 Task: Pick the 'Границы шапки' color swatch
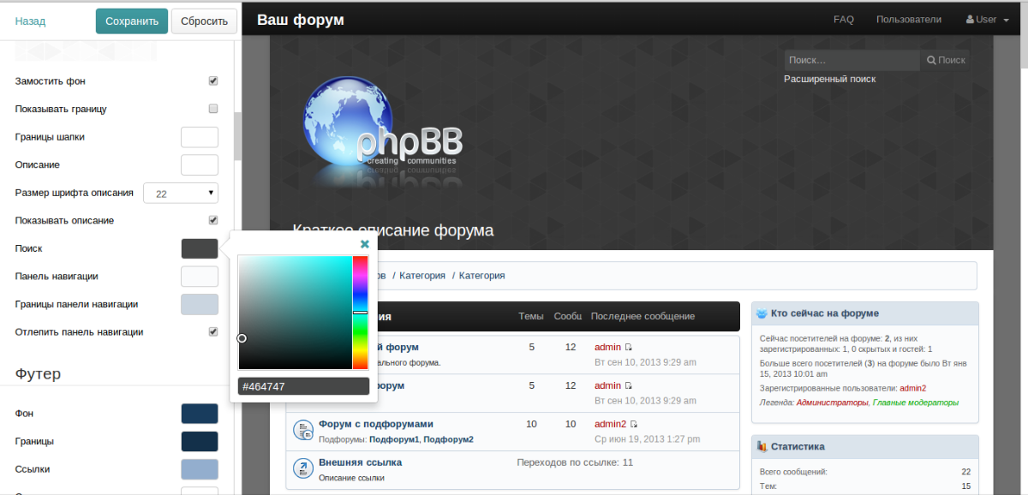[x=200, y=137]
